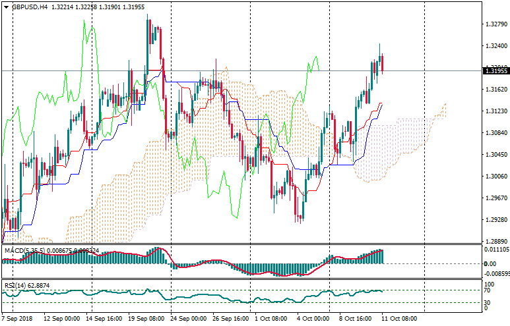Select the RSI(14) indicator label
This screenshot has height=326, width=510.
16,285
